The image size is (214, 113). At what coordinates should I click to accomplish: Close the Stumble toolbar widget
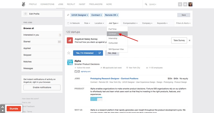[x=3, y=111]
